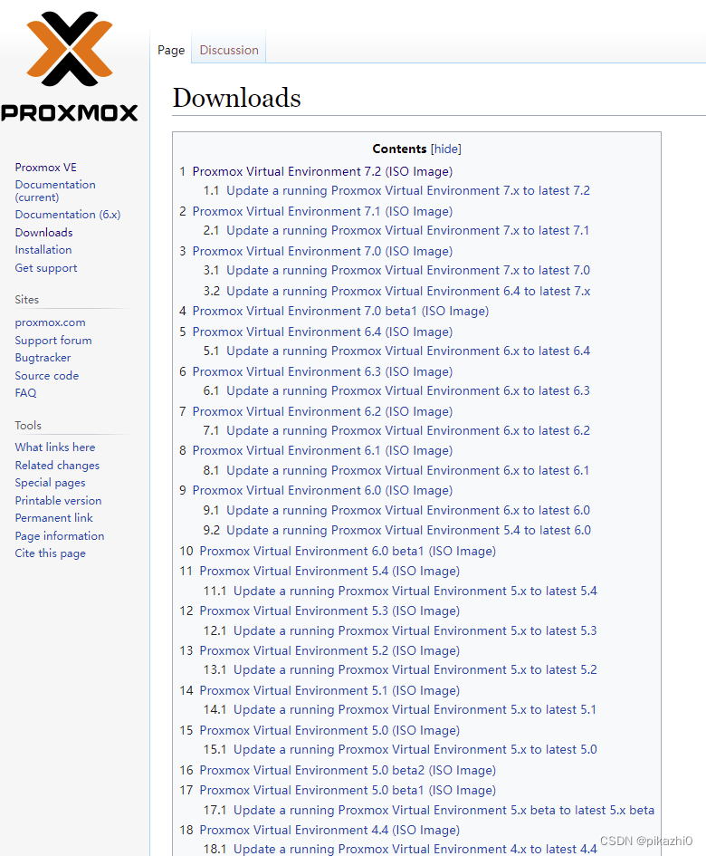Image resolution: width=706 pixels, height=856 pixels.
Task: Open 2.1 Update 7.x to latest 7.1
Action: [x=407, y=231]
